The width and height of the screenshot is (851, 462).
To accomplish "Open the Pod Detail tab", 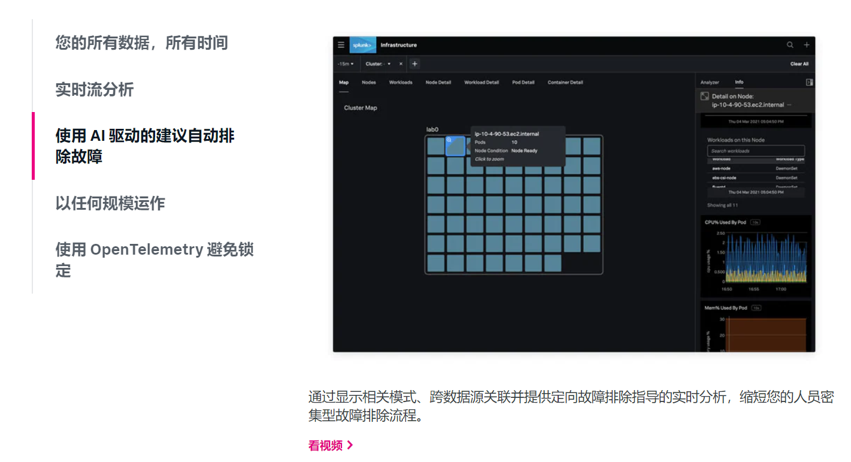I will click(x=523, y=82).
